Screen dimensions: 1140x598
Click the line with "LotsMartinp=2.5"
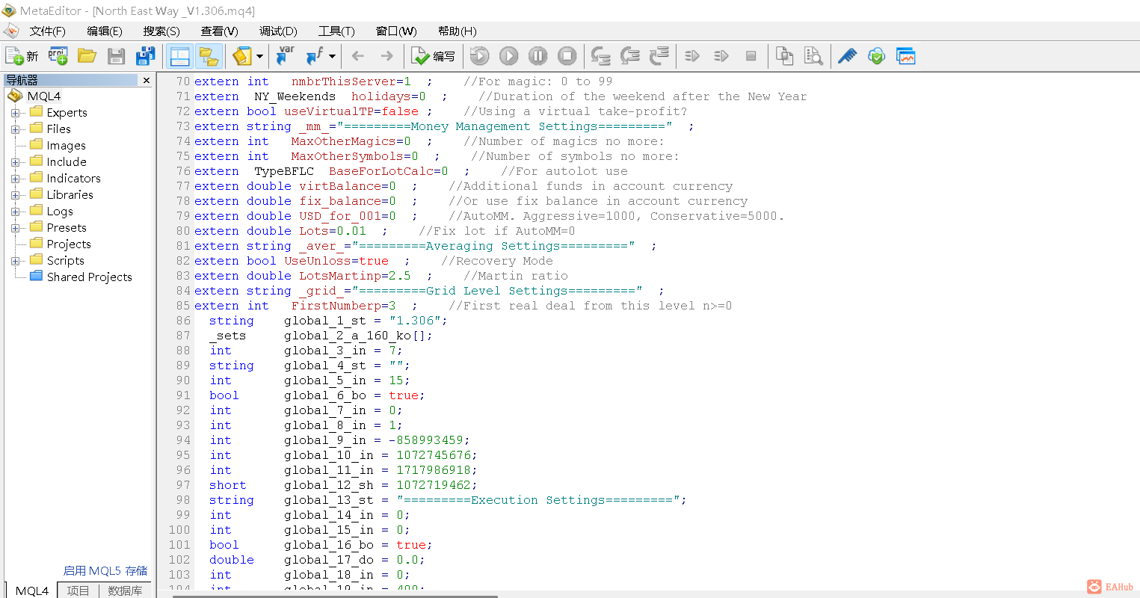pos(381,276)
